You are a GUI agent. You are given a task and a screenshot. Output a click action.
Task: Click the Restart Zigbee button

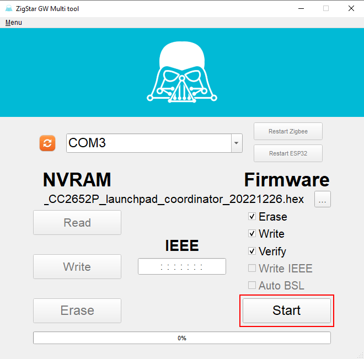288,132
